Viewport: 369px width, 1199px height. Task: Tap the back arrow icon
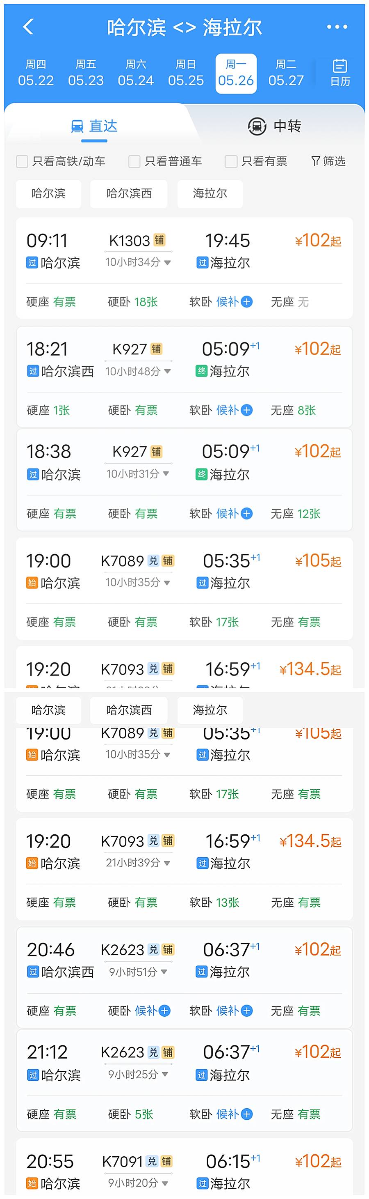click(28, 27)
